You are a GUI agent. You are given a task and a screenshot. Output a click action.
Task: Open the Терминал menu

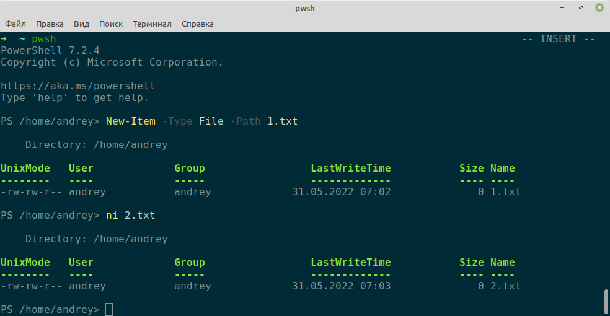point(152,24)
